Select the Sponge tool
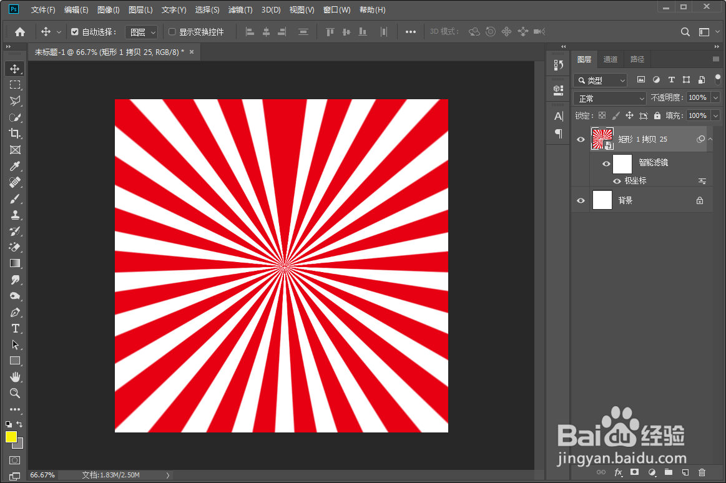Viewport: 726px width, 483px height. click(x=15, y=296)
